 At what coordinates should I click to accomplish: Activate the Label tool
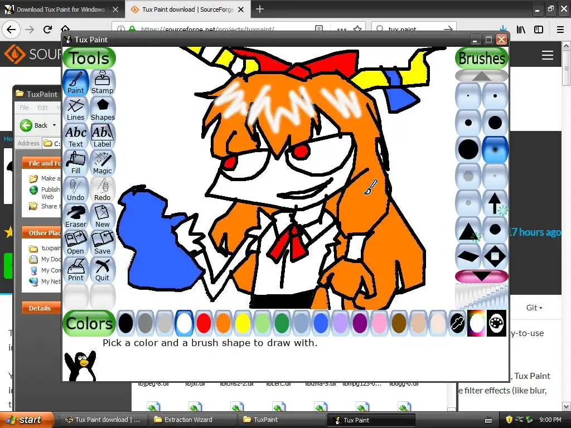(103, 136)
